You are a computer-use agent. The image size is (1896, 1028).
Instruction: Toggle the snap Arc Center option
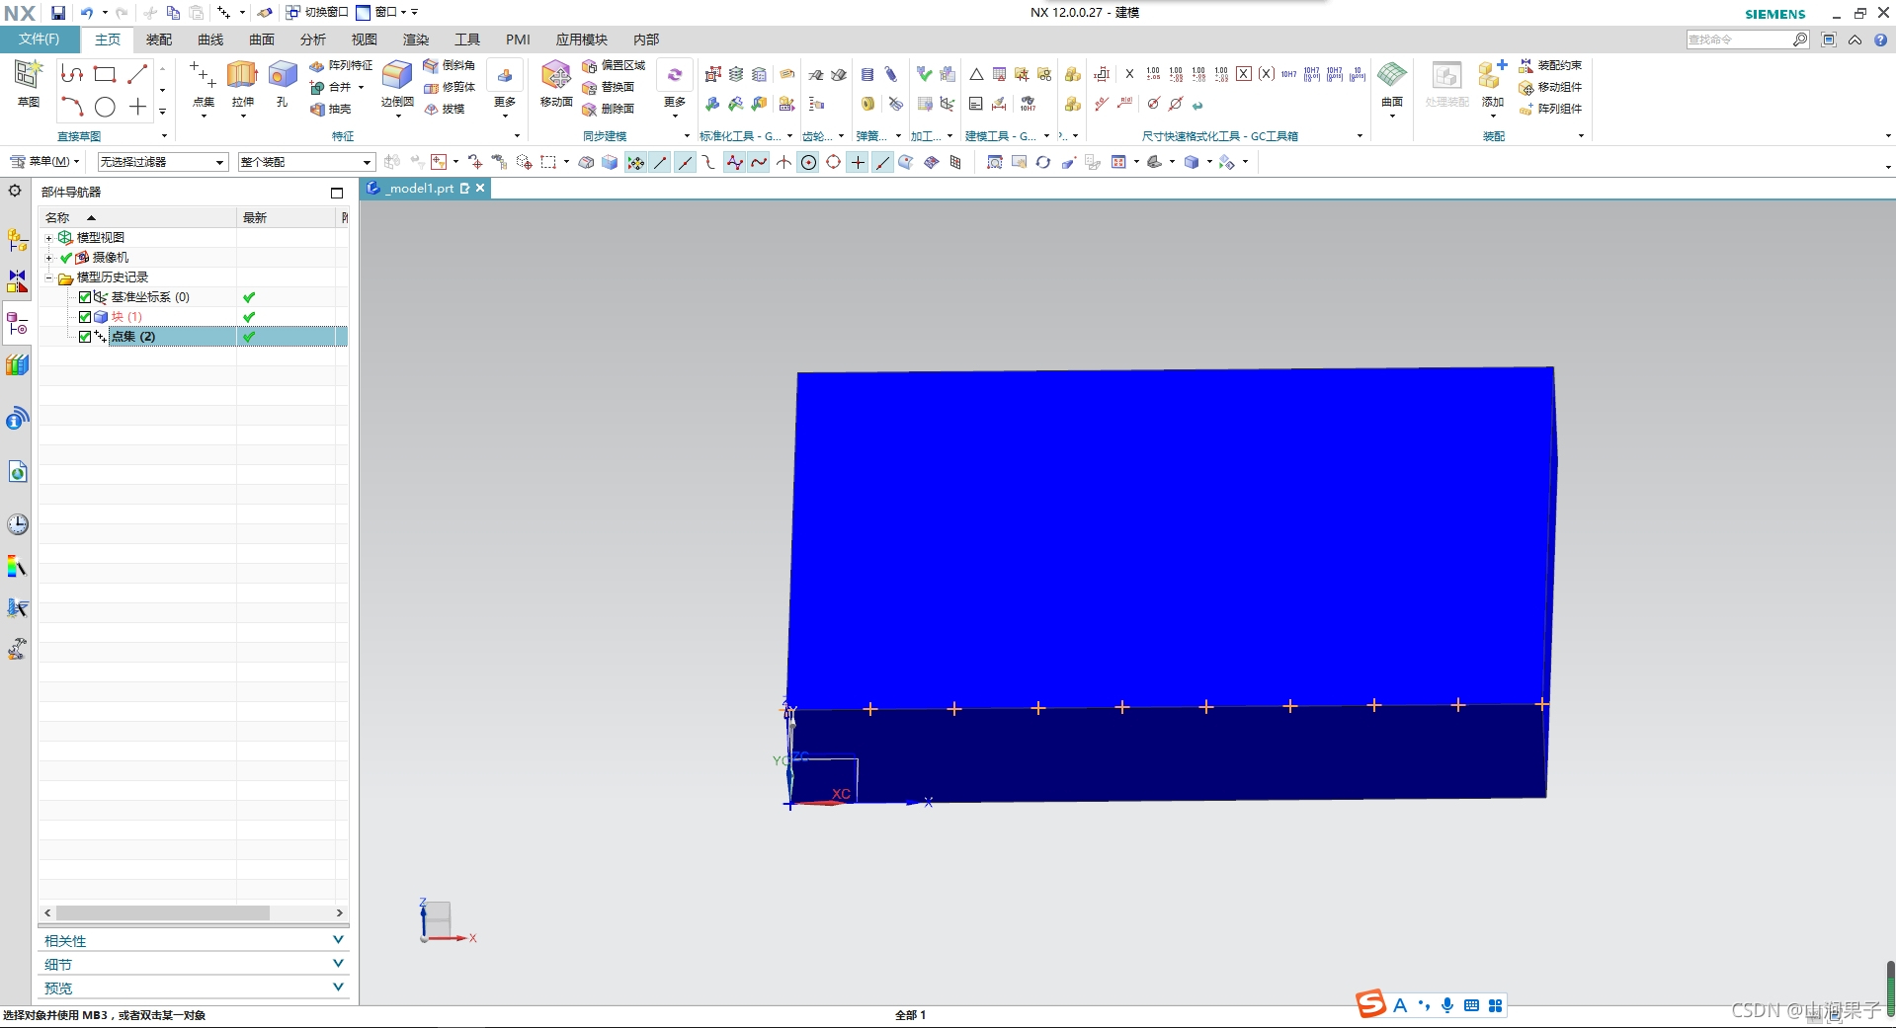pyautogui.click(x=808, y=162)
